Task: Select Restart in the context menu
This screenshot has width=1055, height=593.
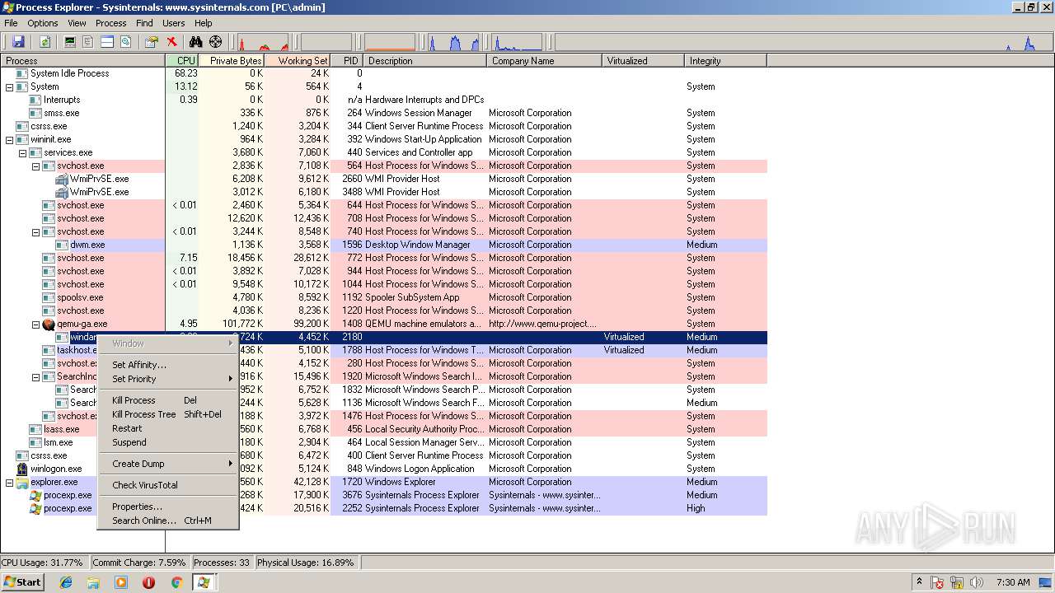Action: coord(168,428)
